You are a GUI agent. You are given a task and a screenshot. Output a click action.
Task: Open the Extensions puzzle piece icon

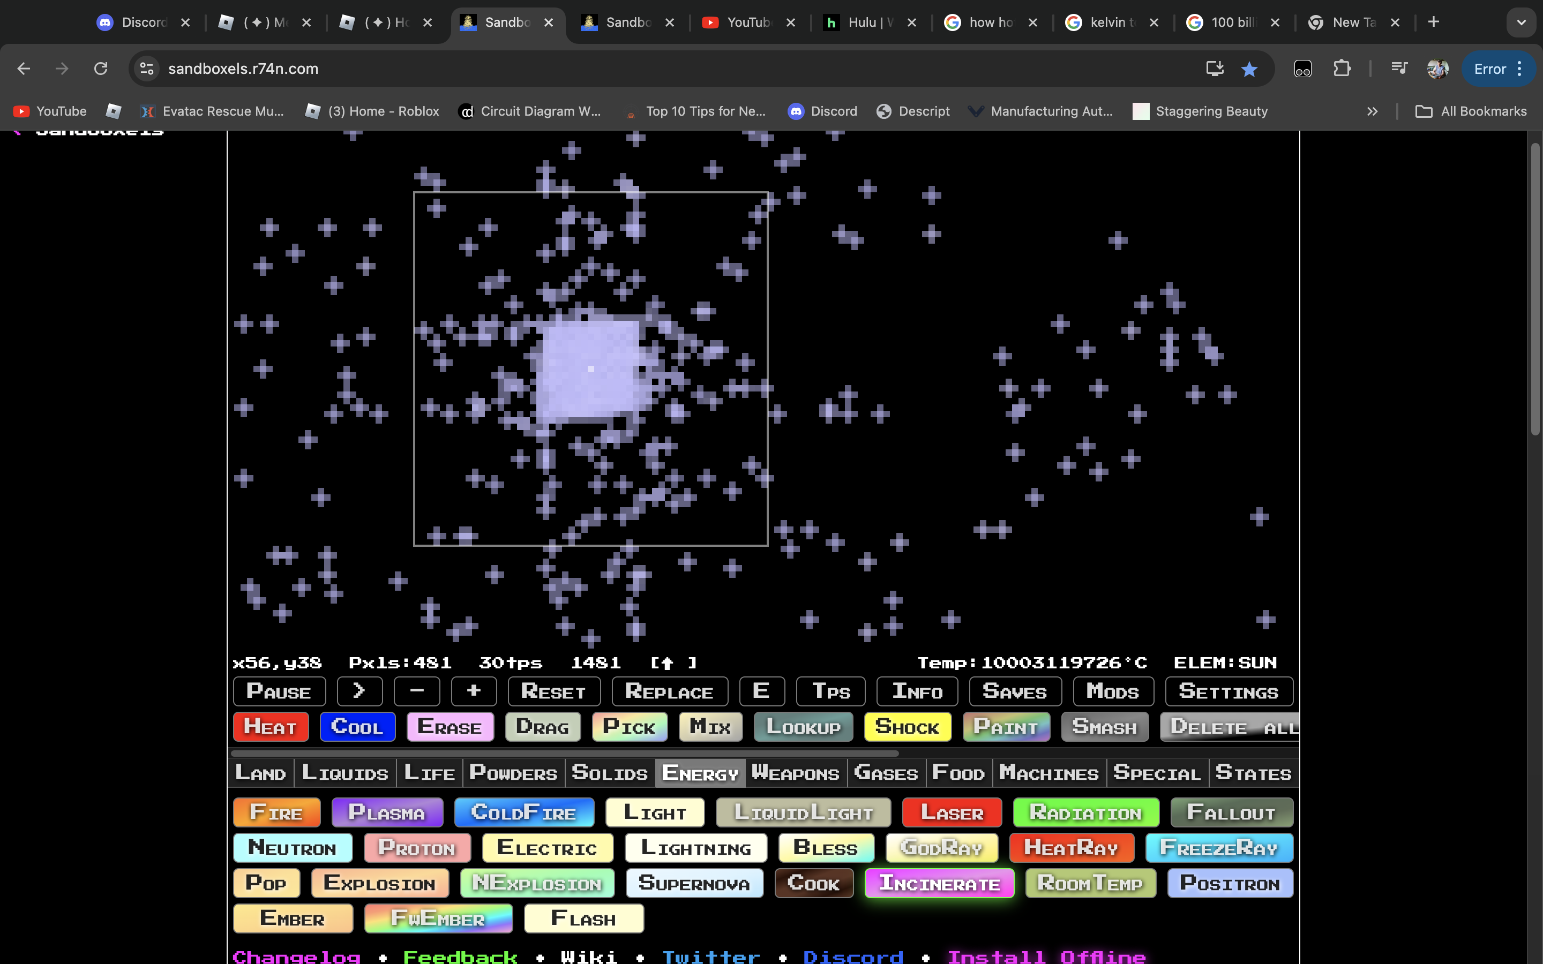[1343, 68]
